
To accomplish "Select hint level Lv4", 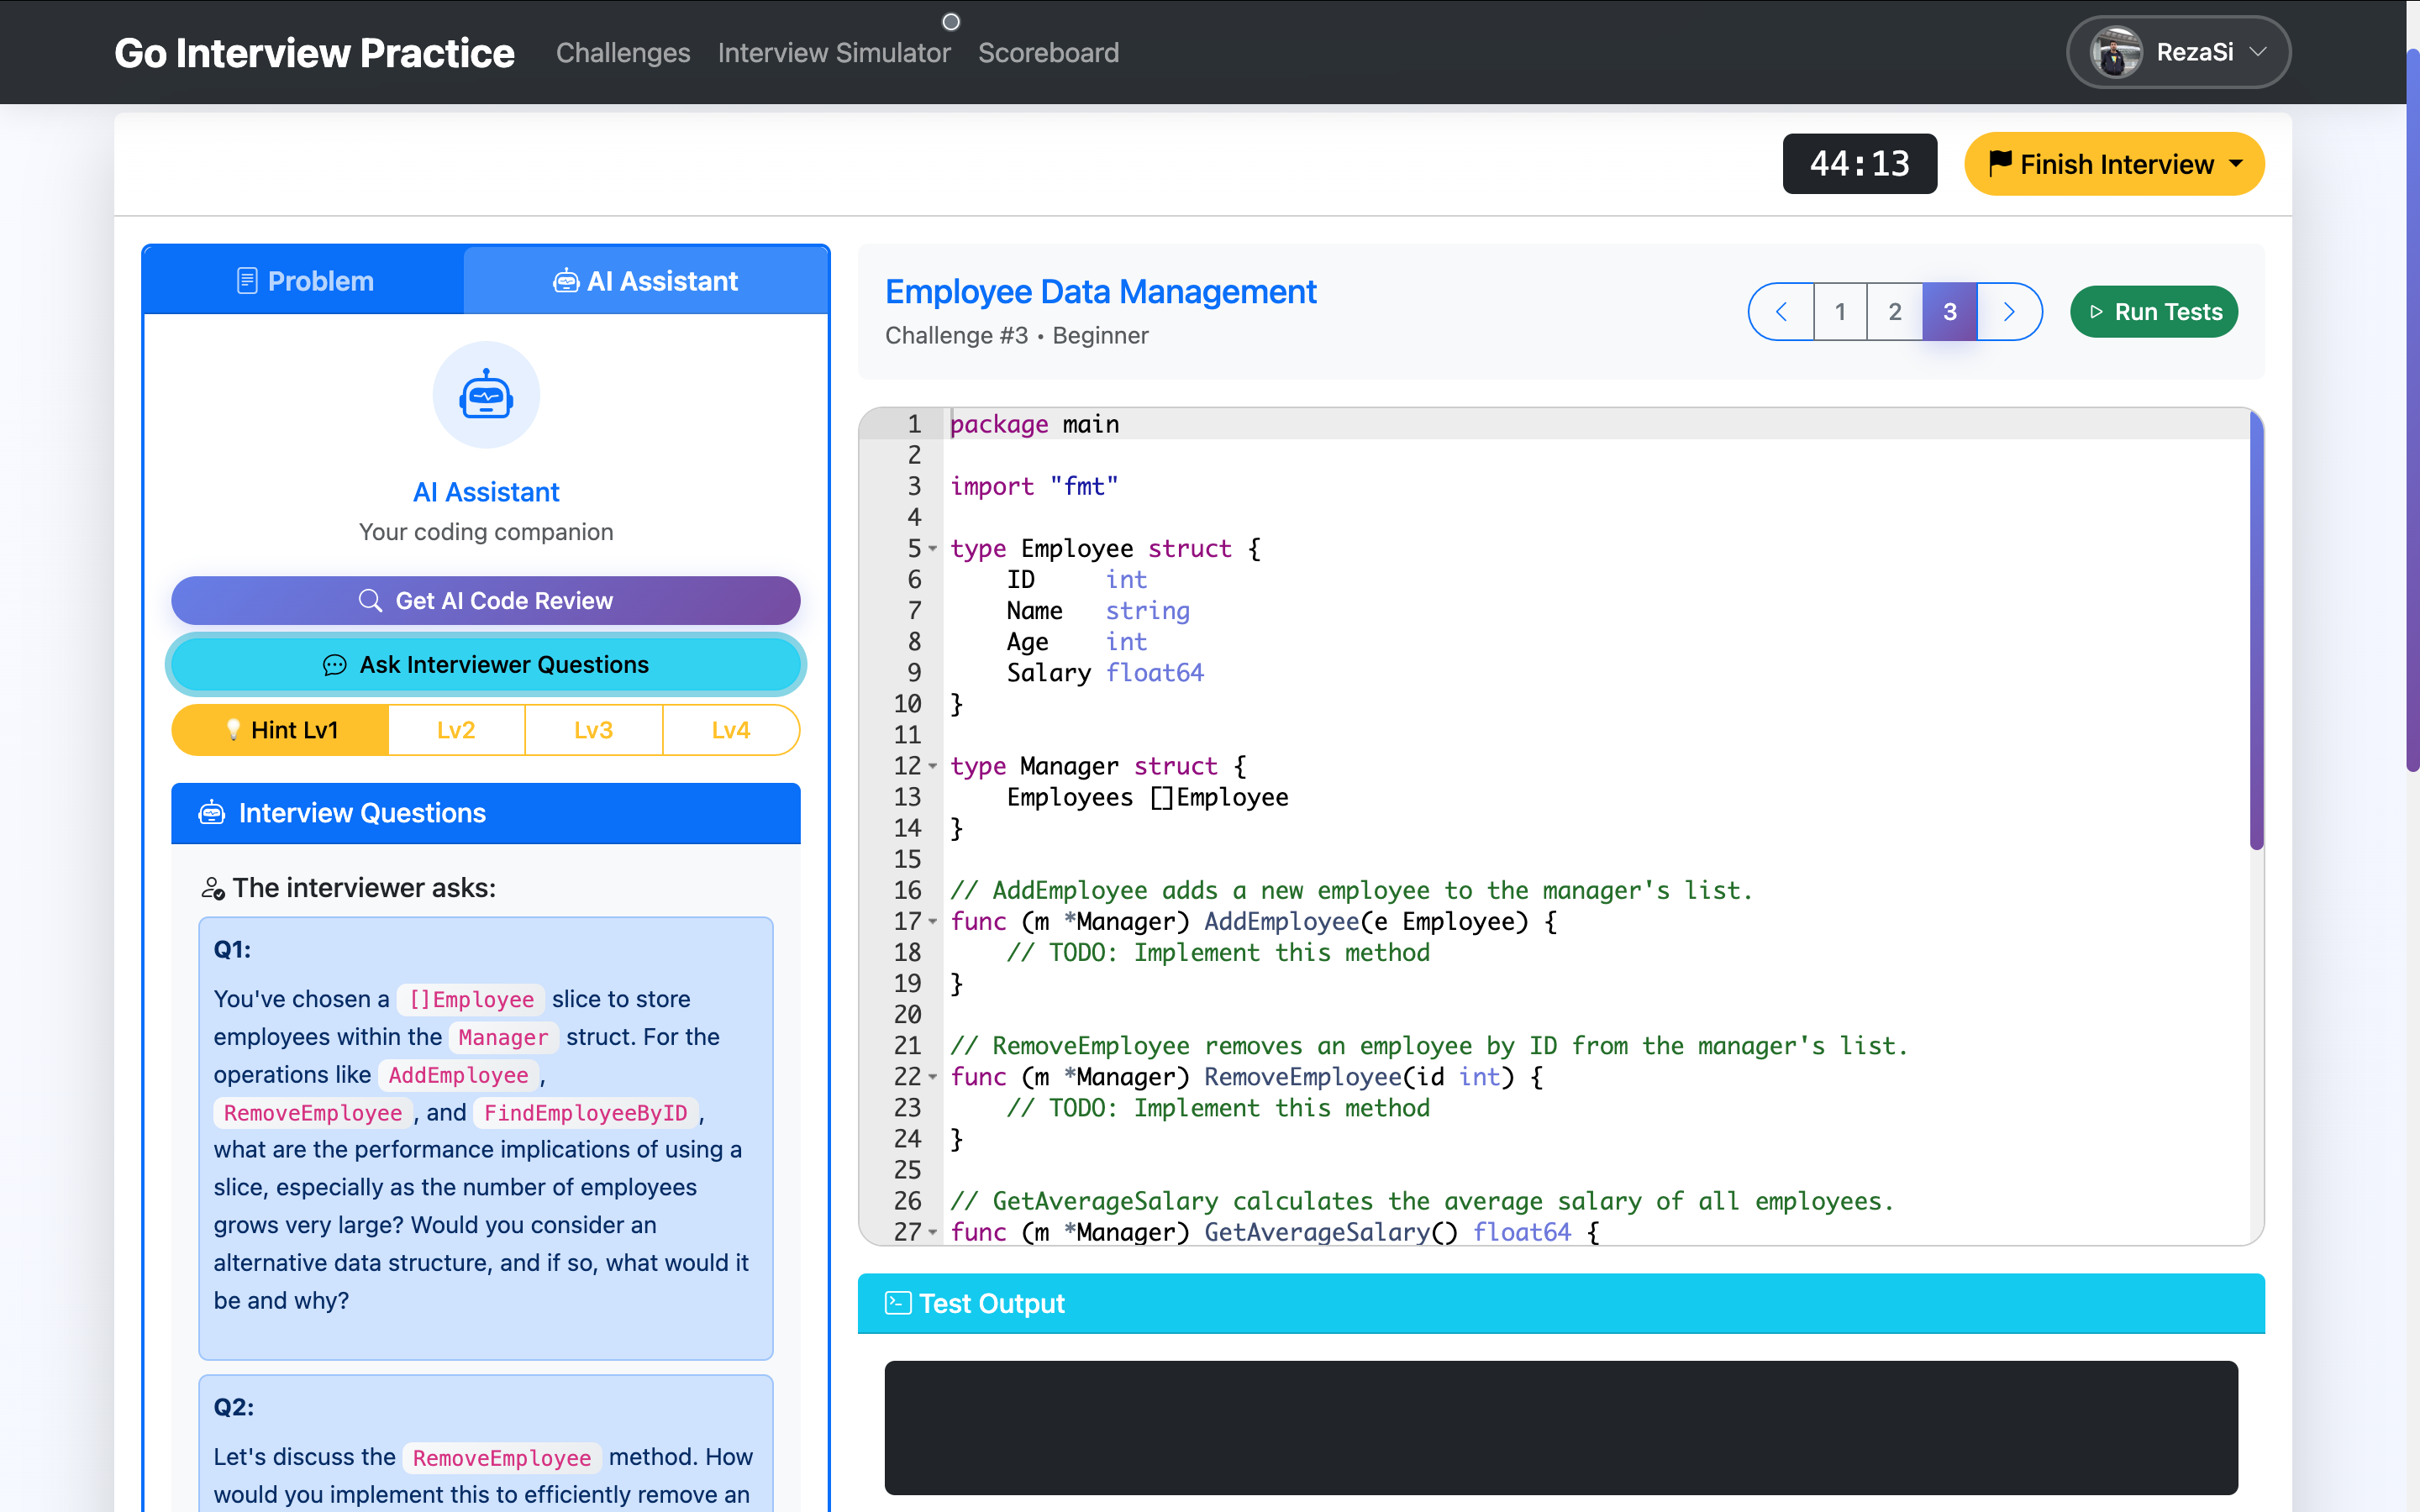I will click(x=730, y=730).
